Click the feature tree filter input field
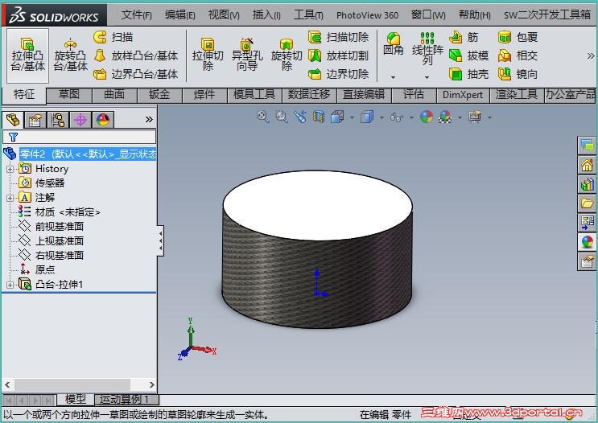Screen dimensions: 598x423 point(80,137)
